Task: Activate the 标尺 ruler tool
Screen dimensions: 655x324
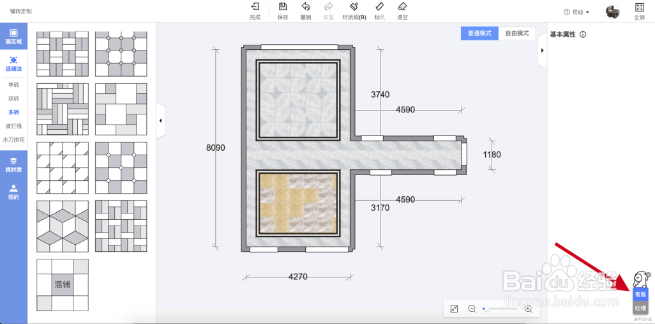Action: pyautogui.click(x=380, y=12)
